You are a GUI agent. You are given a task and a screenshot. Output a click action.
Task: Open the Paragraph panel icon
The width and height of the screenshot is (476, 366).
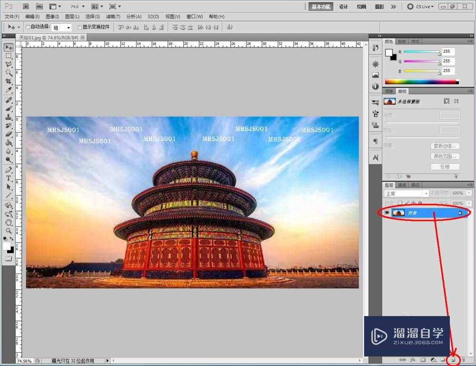pos(376,141)
